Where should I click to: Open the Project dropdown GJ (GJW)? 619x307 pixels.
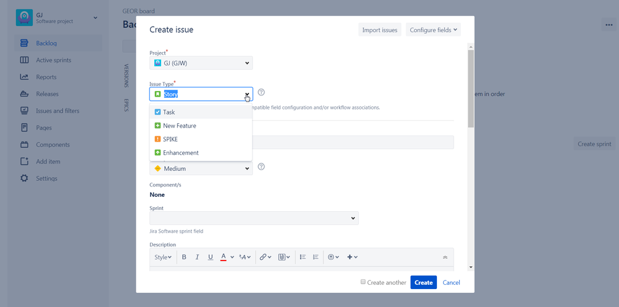tap(201, 63)
